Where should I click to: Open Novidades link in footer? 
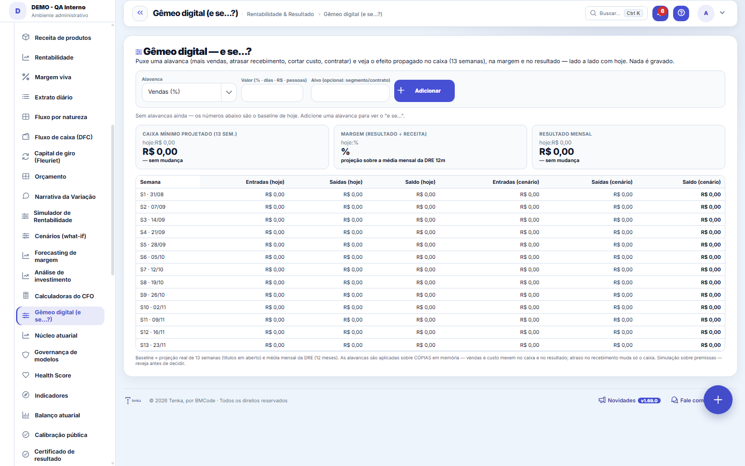click(x=629, y=400)
